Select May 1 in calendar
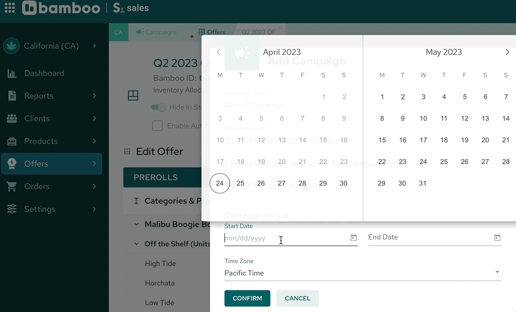 [382, 97]
